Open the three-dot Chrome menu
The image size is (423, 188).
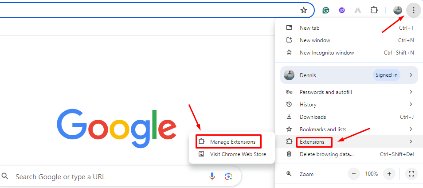click(413, 10)
